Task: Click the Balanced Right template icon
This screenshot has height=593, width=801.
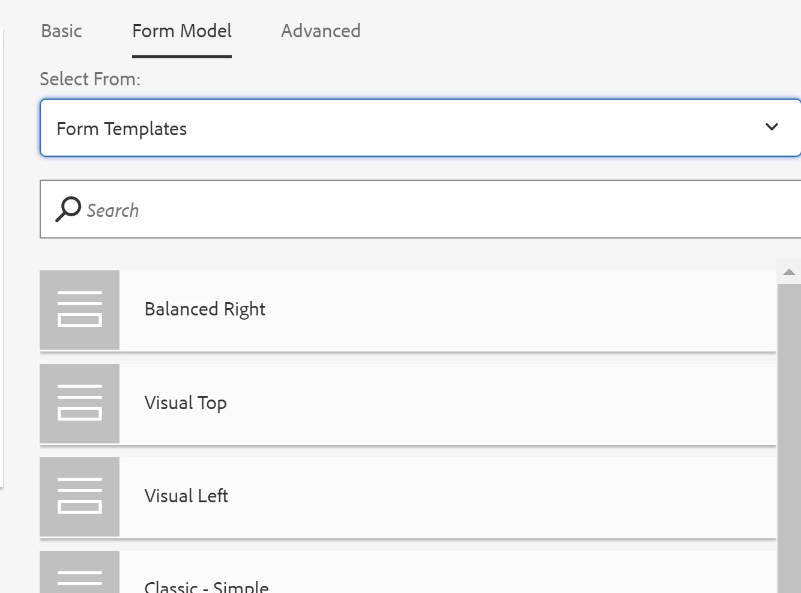Action: (80, 309)
